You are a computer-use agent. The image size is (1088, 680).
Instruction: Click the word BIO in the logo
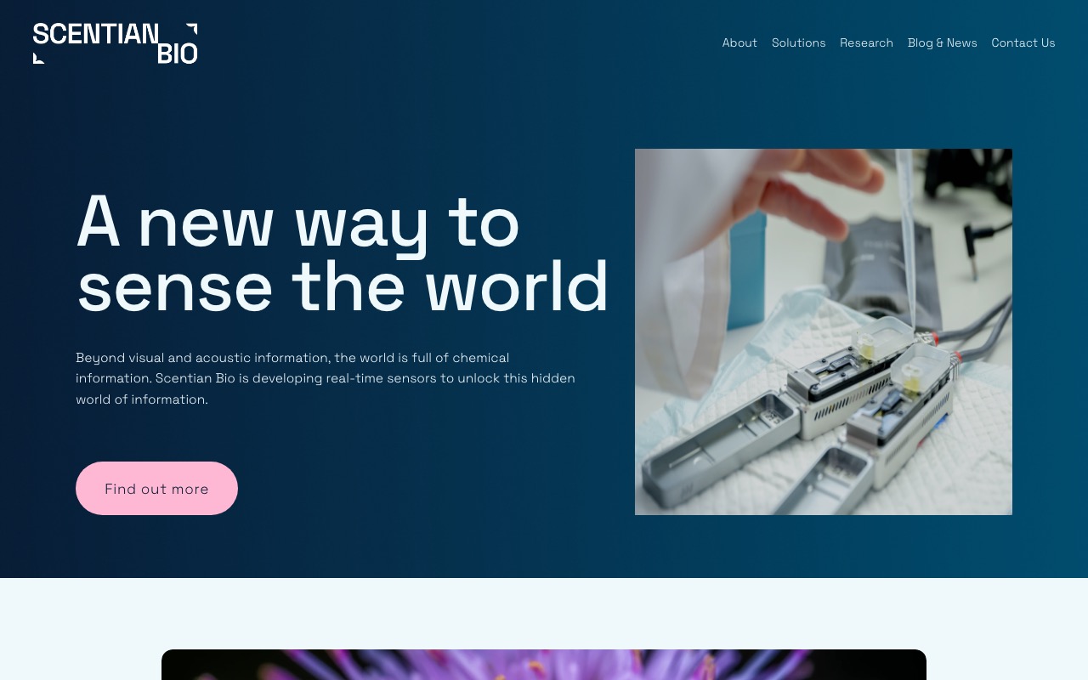coord(177,53)
